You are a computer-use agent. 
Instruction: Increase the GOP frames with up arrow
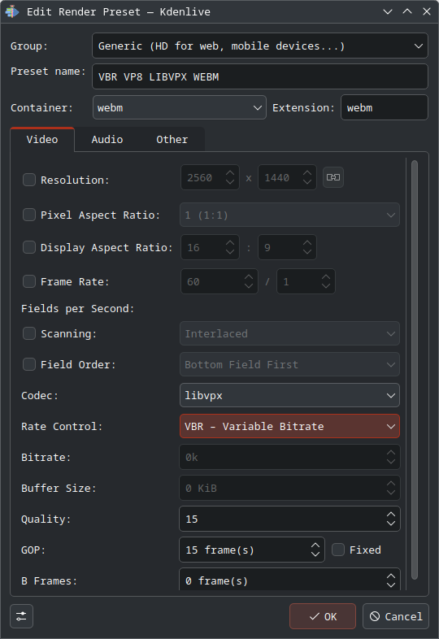(315, 546)
